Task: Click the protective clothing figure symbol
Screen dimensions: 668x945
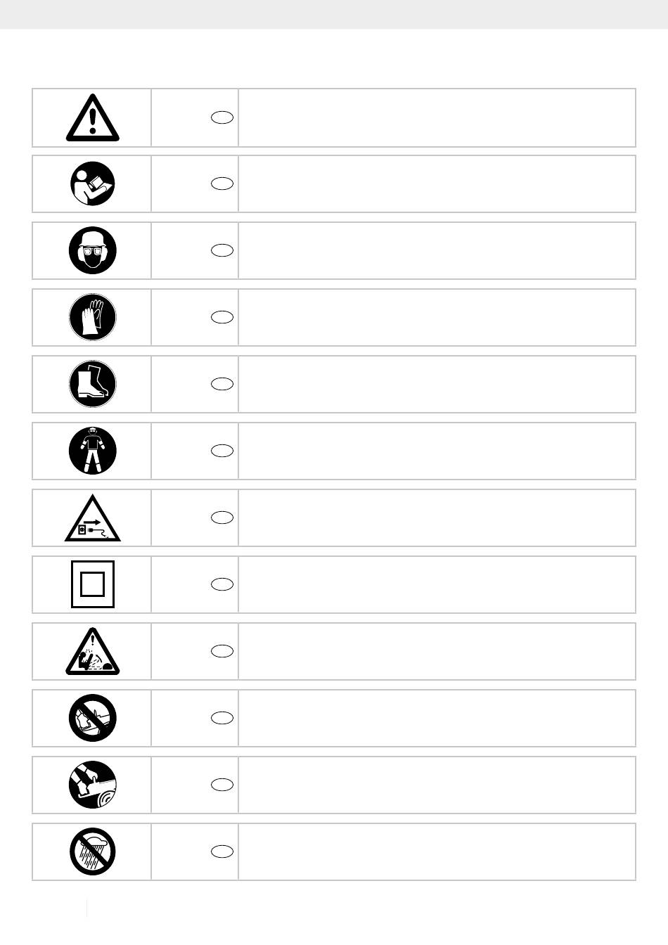Action: click(x=93, y=451)
